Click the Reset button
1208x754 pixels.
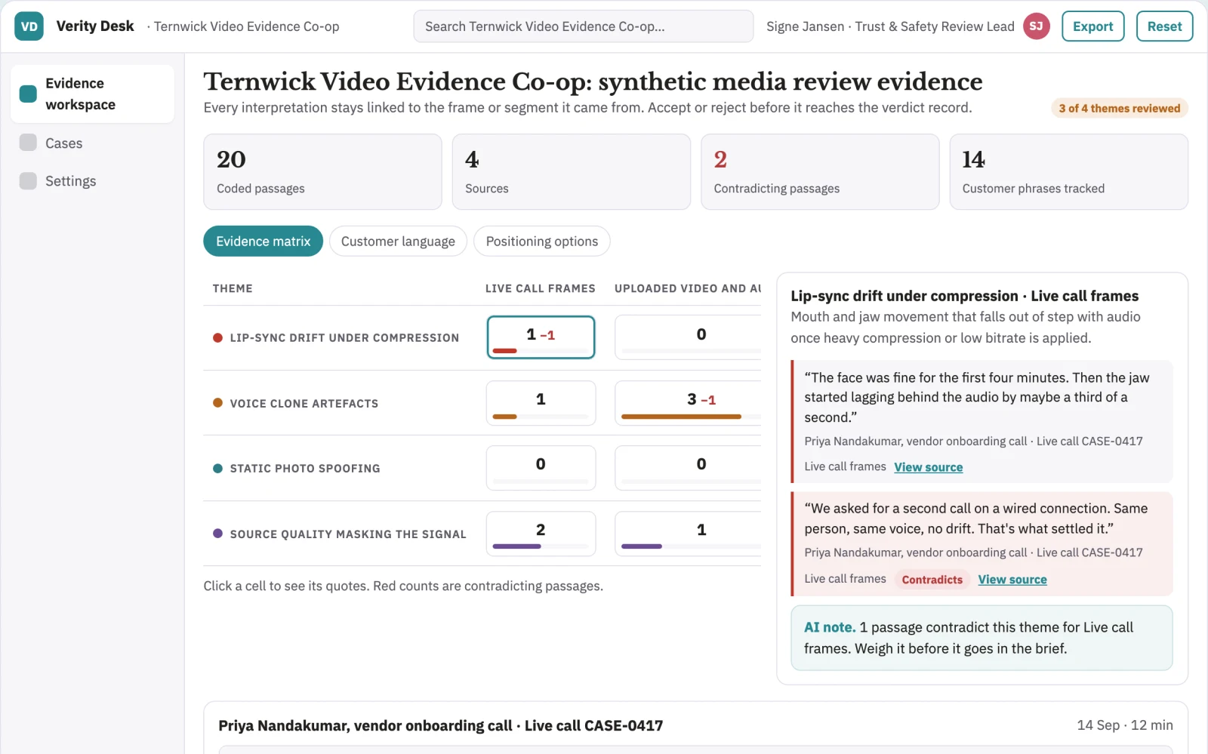(1164, 26)
